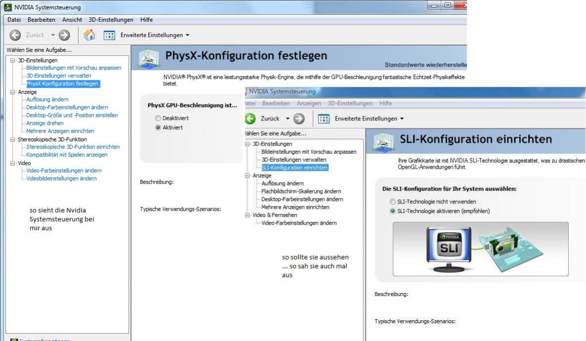The image size is (586, 341).
Task: Open '3D-Einstellungen verwalten' in the PhysX window tree
Action: click(x=59, y=76)
